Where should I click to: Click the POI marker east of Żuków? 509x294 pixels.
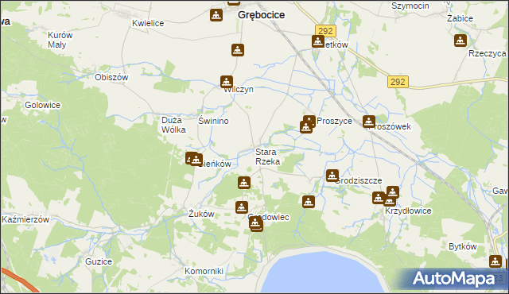pyautogui.click(x=242, y=207)
